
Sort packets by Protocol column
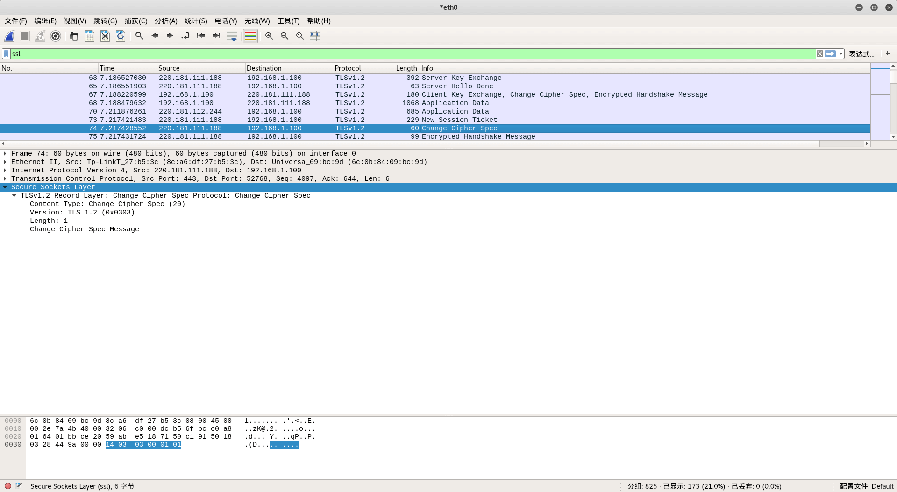point(364,68)
